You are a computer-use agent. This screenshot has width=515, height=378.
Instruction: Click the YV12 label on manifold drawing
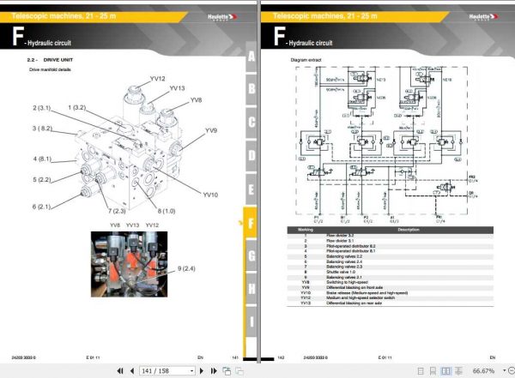tap(158, 79)
